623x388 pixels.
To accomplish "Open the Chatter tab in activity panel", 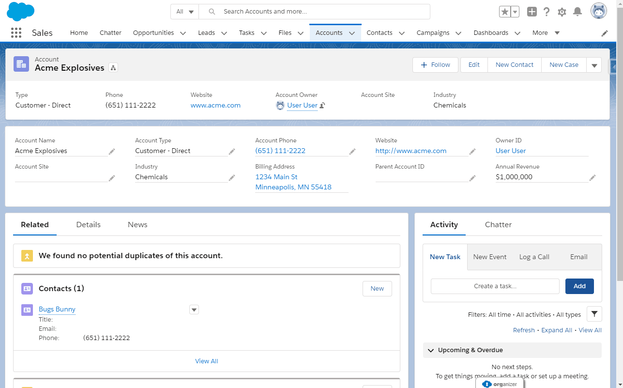I will (498, 225).
